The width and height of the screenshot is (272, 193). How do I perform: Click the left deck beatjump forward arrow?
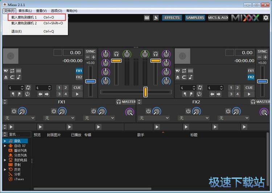47,94
